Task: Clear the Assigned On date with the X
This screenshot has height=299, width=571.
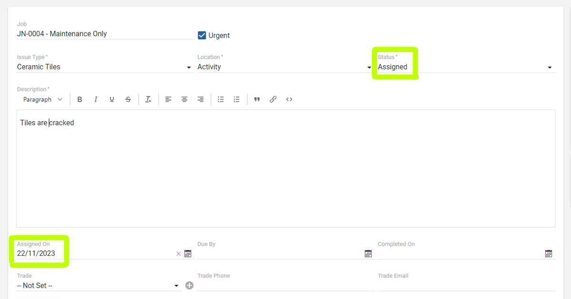Action: (178, 253)
